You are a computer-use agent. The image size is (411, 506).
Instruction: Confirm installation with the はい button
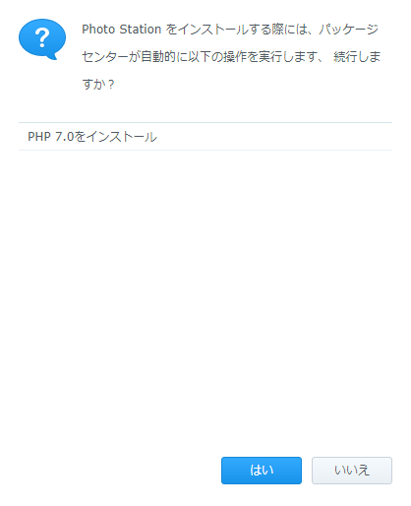[262, 471]
